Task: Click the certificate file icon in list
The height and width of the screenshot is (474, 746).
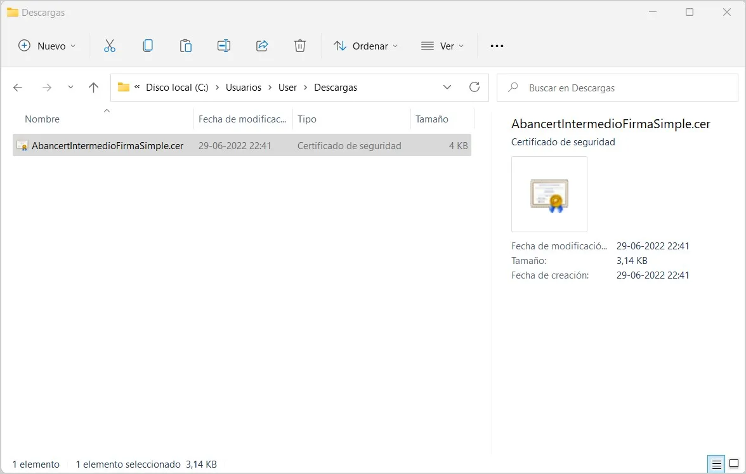Action: pyautogui.click(x=22, y=146)
